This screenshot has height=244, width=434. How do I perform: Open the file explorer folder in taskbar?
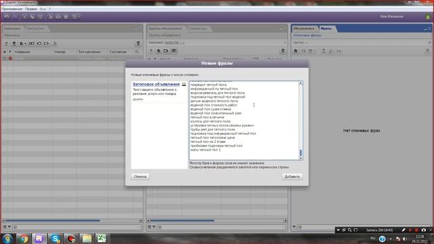(x=87, y=239)
